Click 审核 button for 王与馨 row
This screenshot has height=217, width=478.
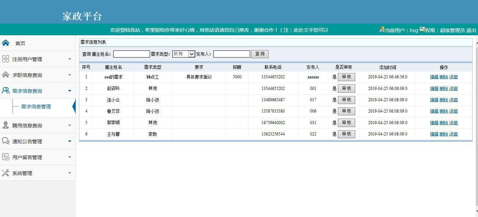point(346,134)
